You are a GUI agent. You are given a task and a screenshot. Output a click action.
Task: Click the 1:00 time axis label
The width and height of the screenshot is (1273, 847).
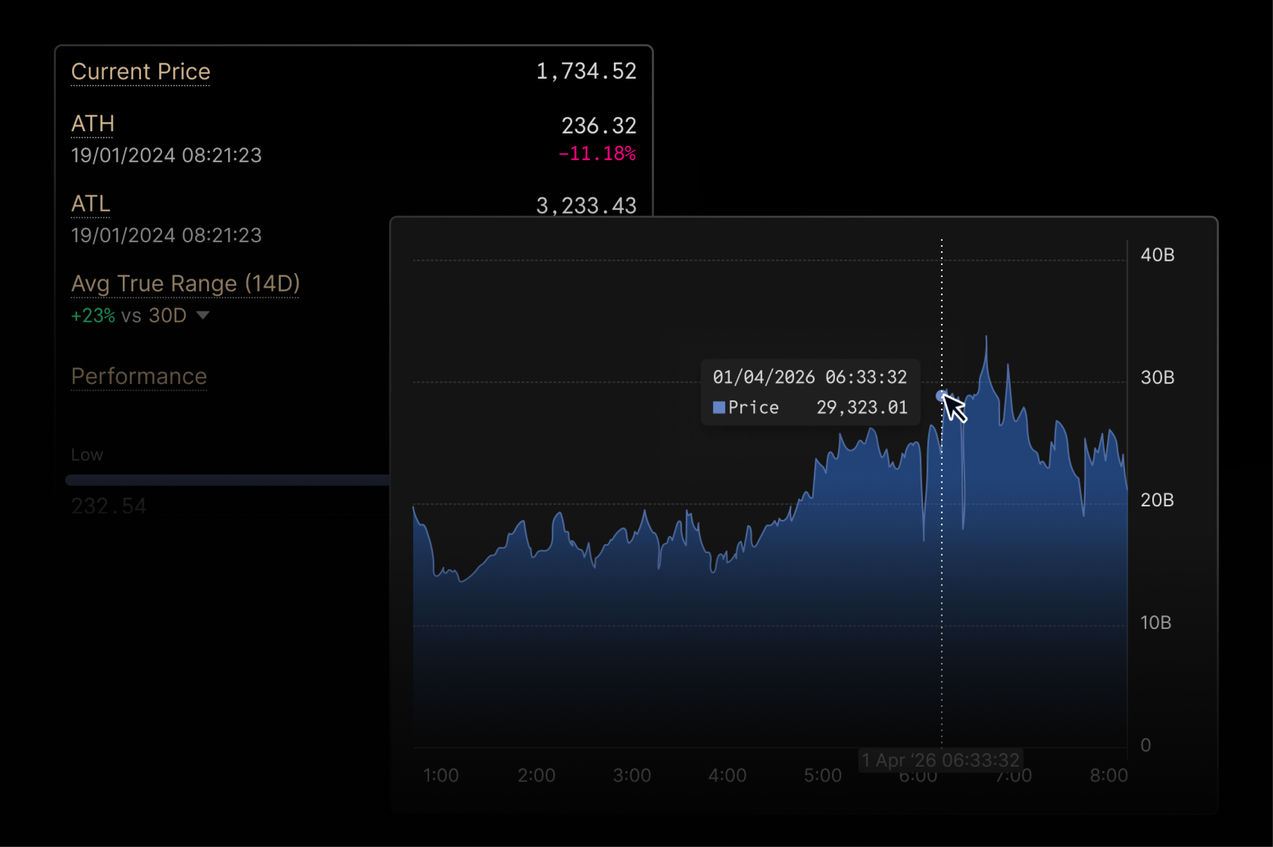point(440,776)
